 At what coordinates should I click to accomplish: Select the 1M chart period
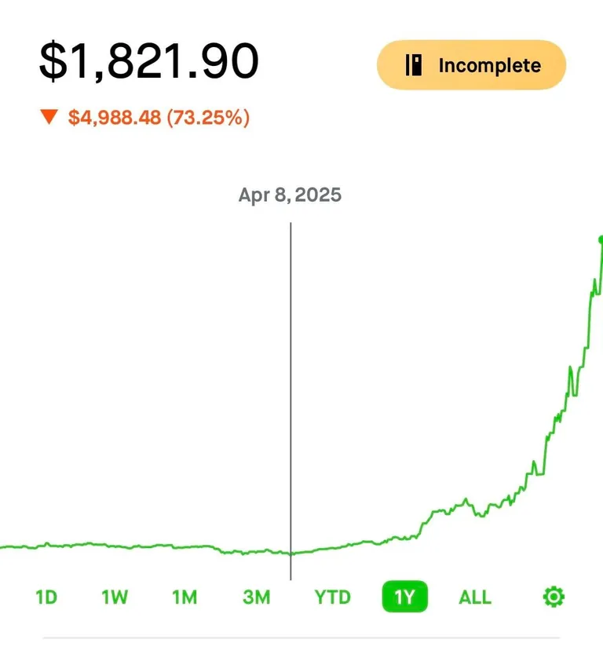[x=185, y=597]
